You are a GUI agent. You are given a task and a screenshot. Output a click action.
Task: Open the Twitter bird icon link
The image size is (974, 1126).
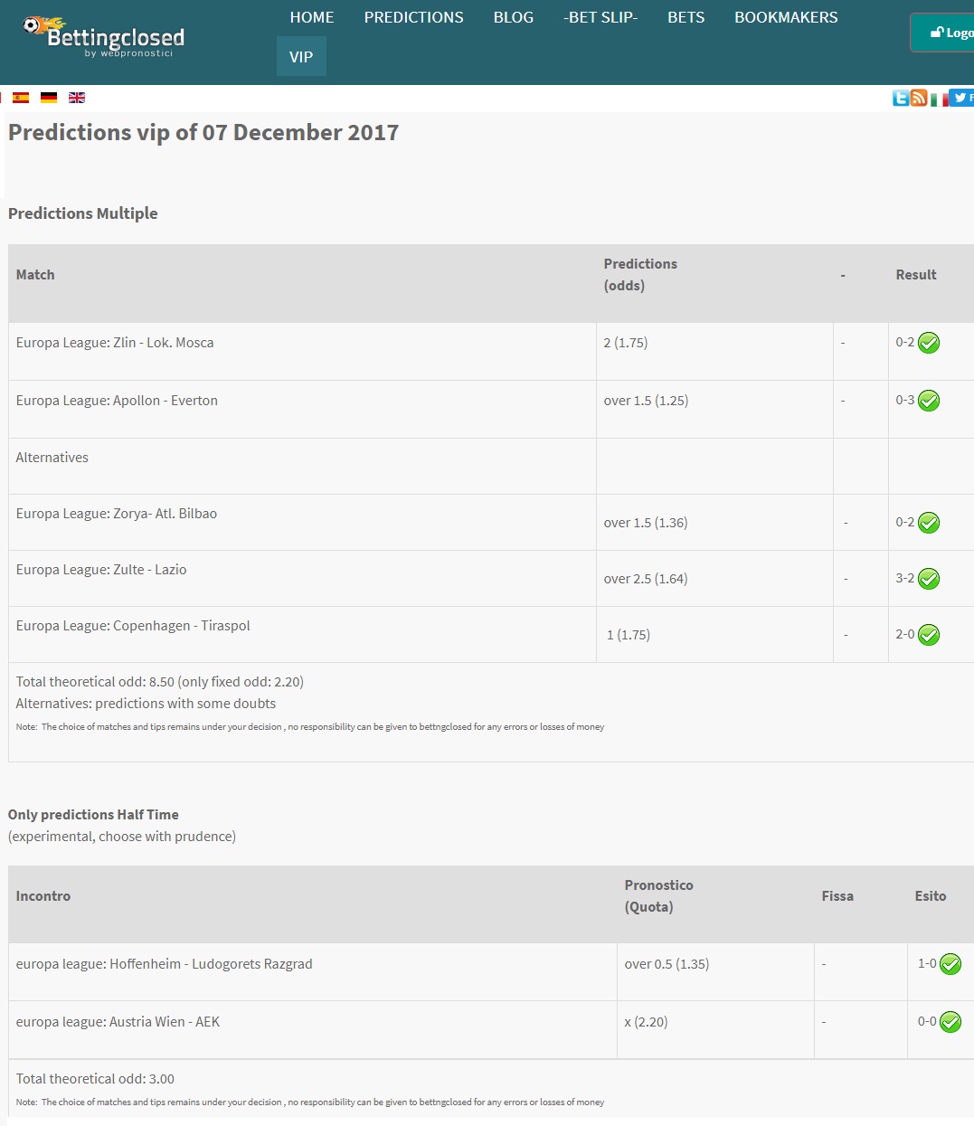coord(901,98)
